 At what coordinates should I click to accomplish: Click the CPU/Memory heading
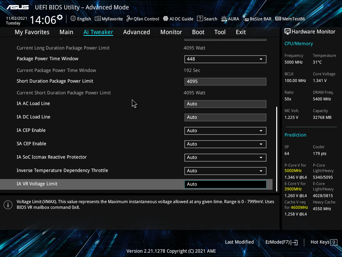coord(299,44)
